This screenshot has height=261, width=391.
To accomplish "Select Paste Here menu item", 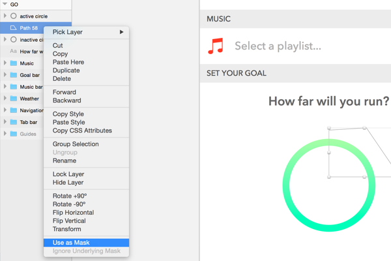I will click(86, 62).
